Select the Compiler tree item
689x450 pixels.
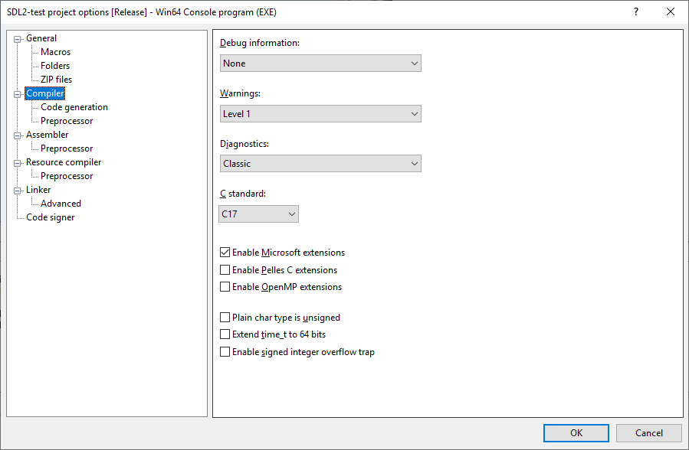(x=44, y=93)
